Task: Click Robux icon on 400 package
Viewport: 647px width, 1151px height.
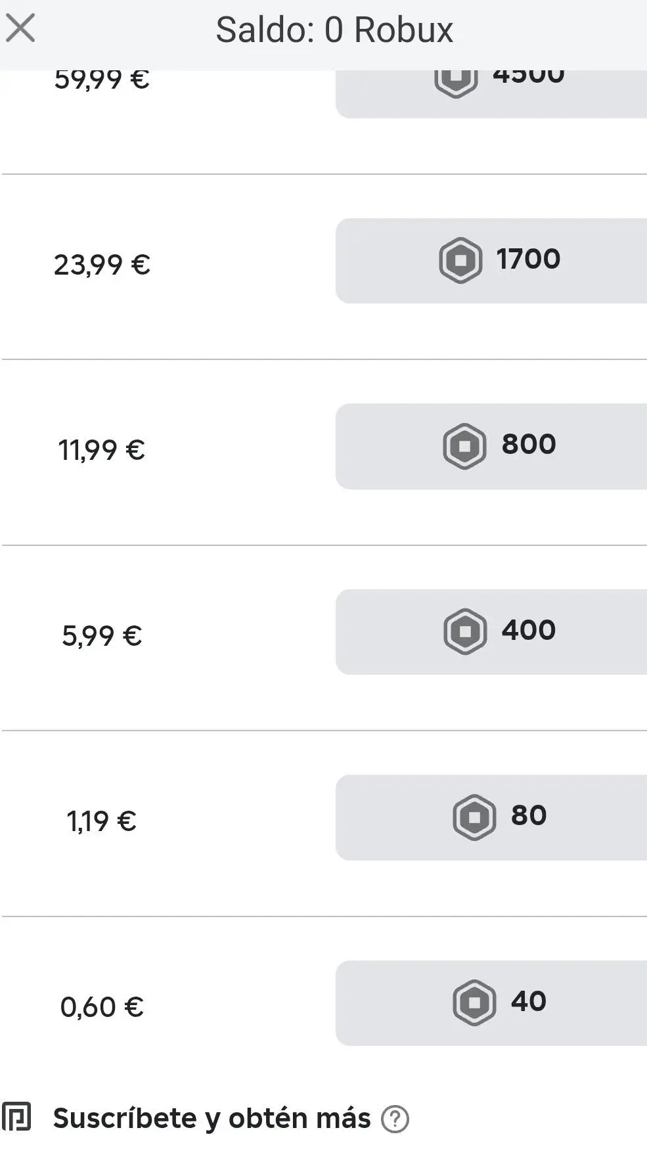Action: [465, 631]
